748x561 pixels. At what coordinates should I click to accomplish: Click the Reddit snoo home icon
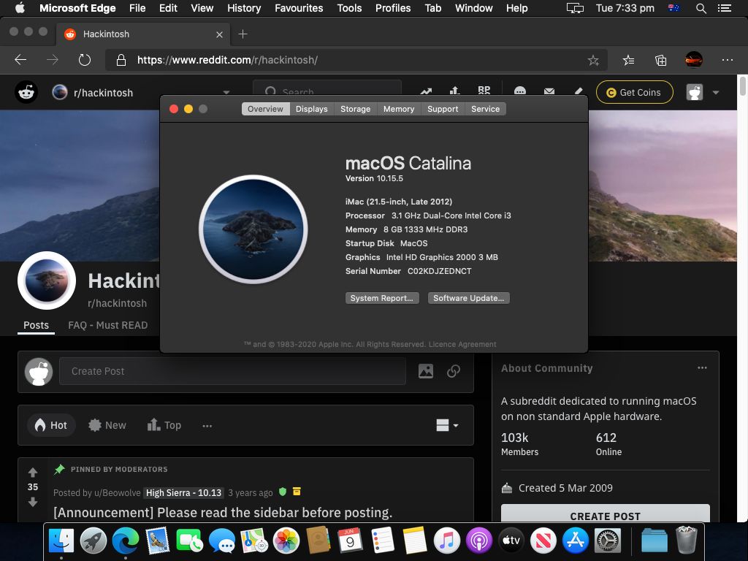coord(26,92)
